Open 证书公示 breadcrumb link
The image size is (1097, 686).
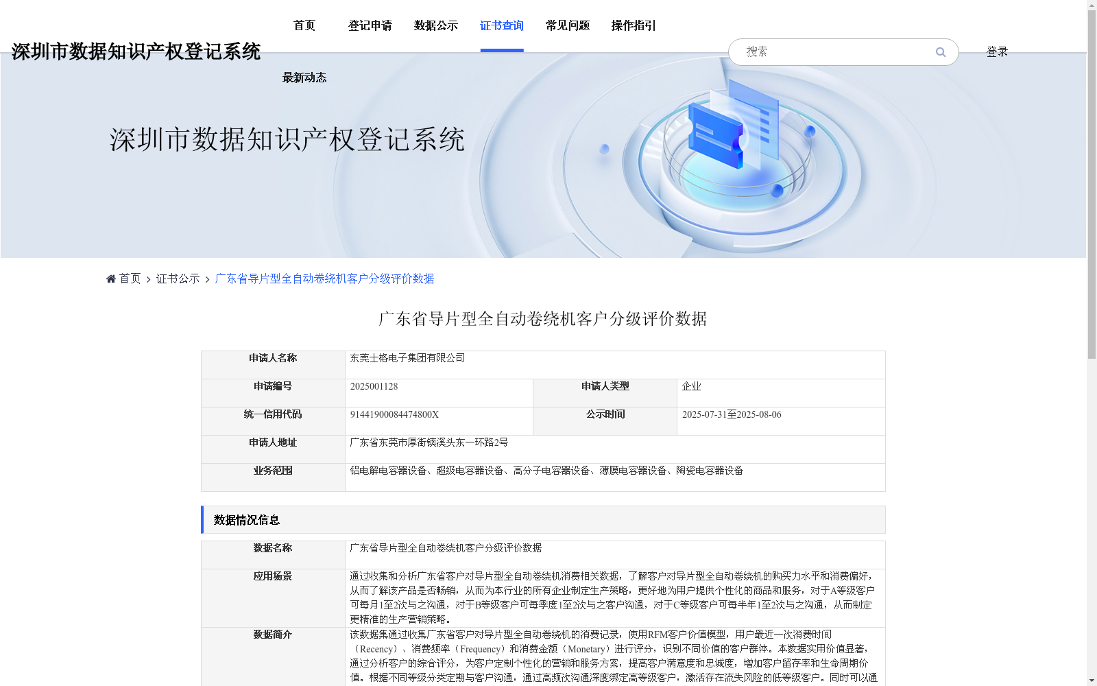pyautogui.click(x=178, y=279)
